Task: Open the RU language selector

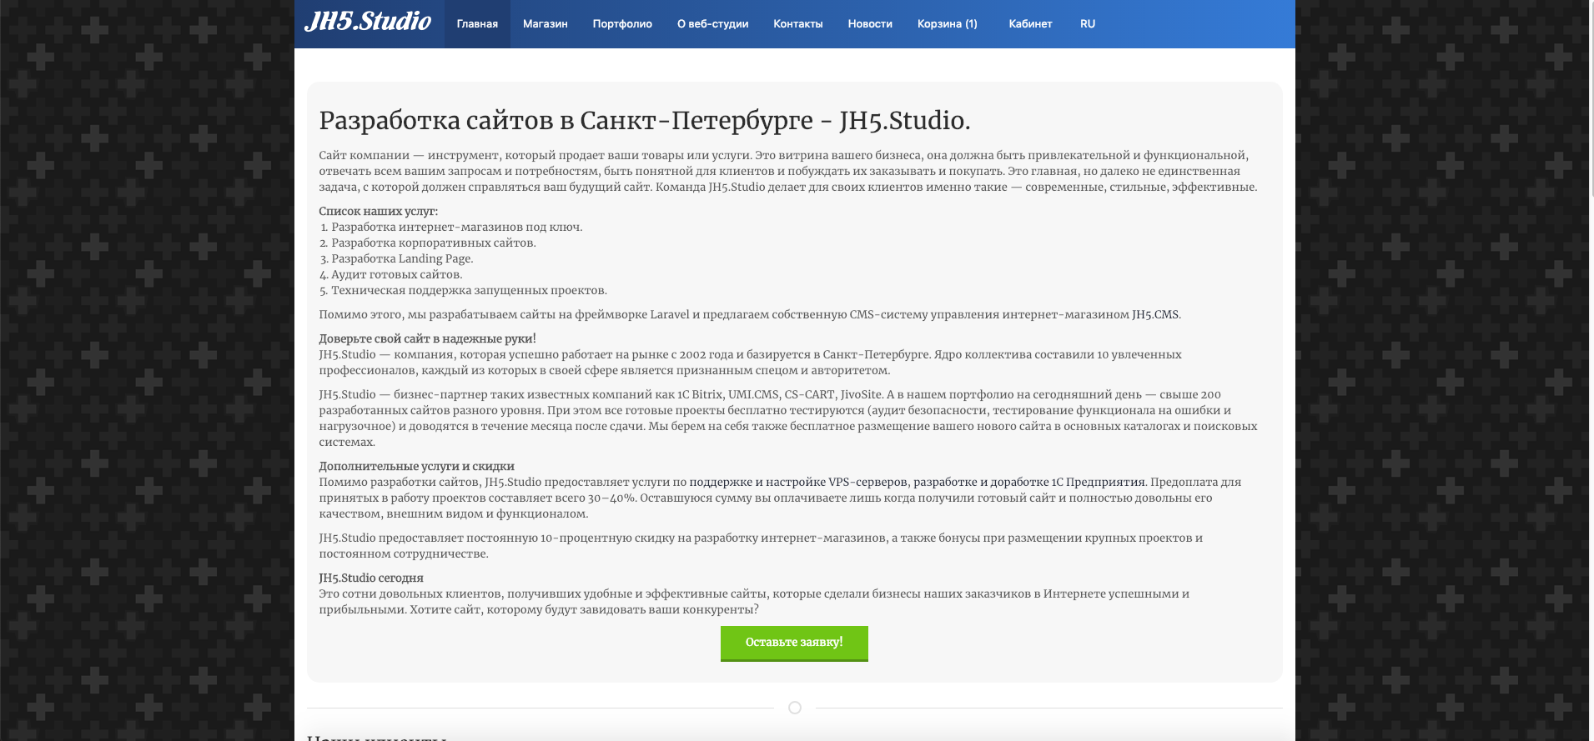Action: tap(1088, 24)
